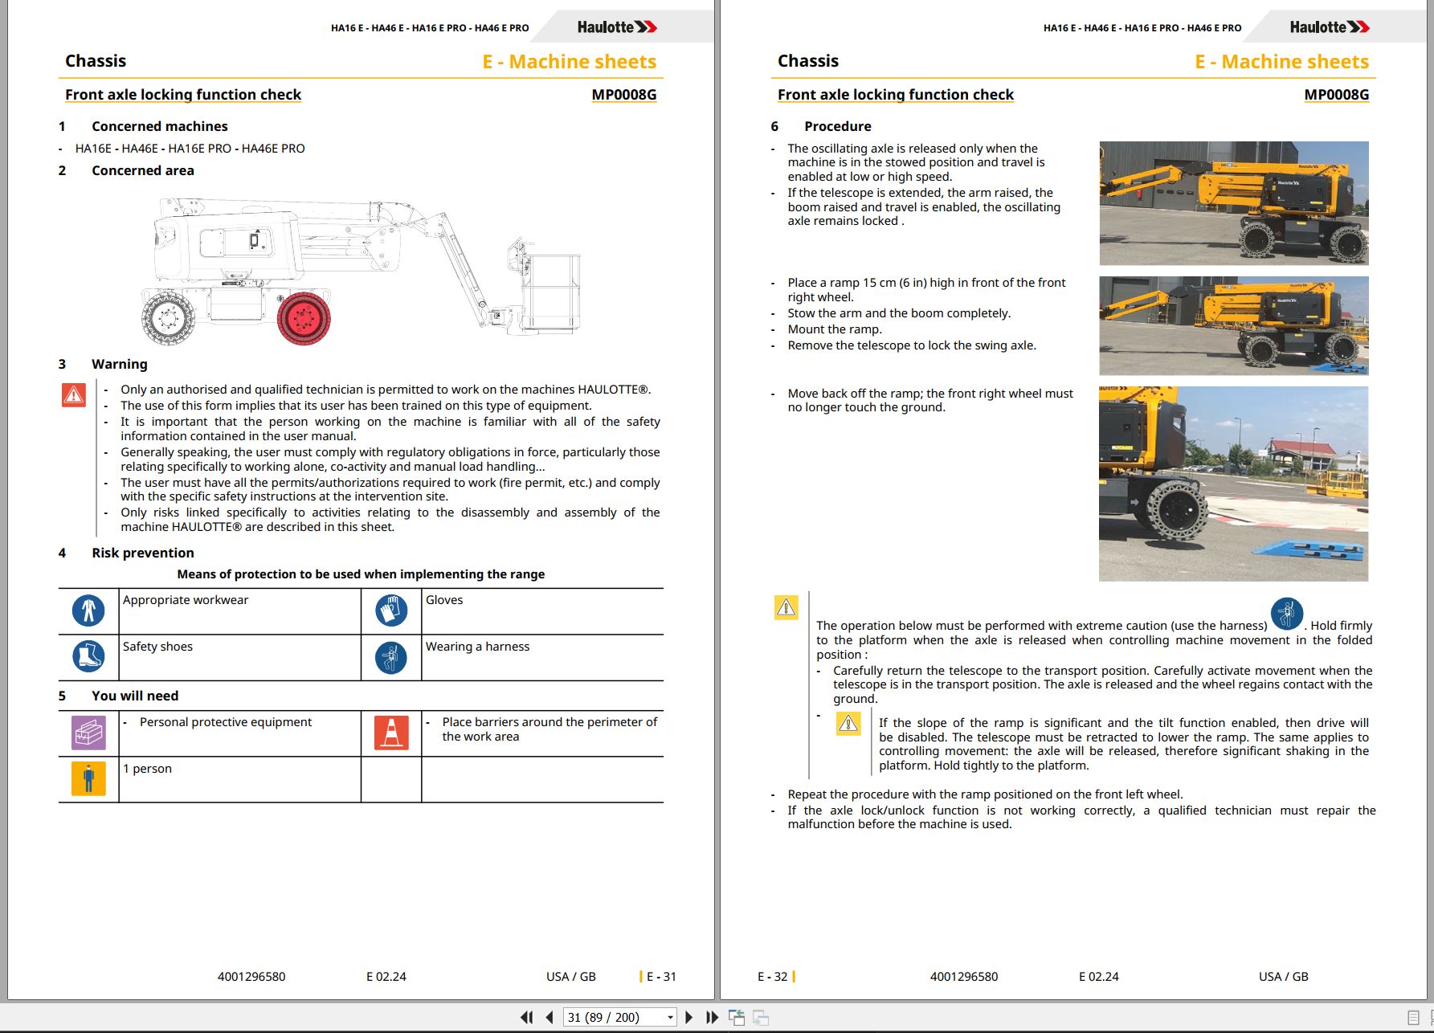Click the yellow caution triangle beside the harness paragraph

click(x=786, y=607)
